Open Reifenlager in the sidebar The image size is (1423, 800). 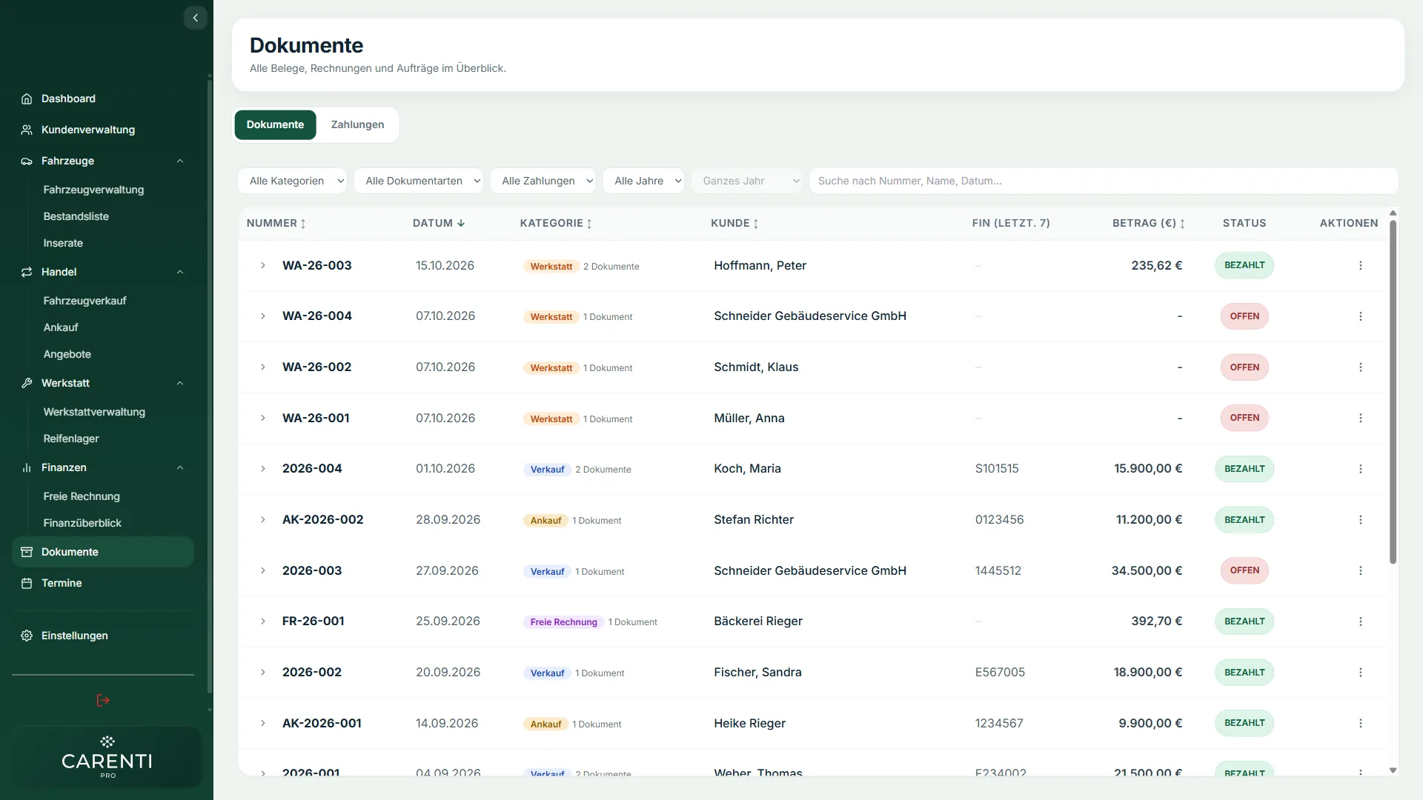(71, 439)
